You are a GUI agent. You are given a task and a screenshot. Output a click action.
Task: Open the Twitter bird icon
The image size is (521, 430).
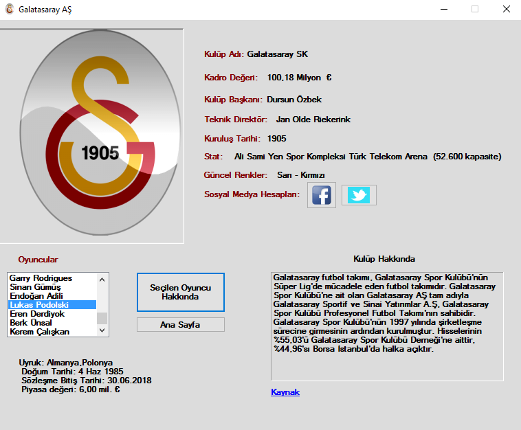(x=359, y=195)
